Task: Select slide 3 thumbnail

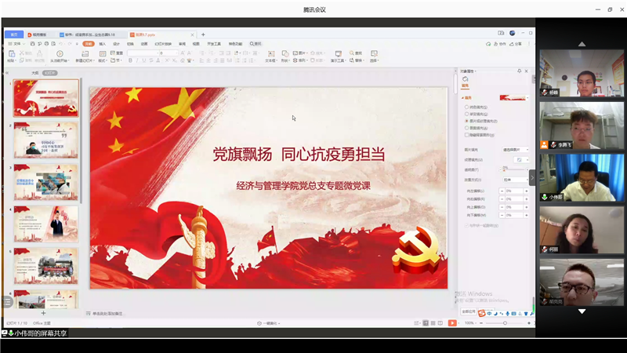Action: click(x=46, y=182)
